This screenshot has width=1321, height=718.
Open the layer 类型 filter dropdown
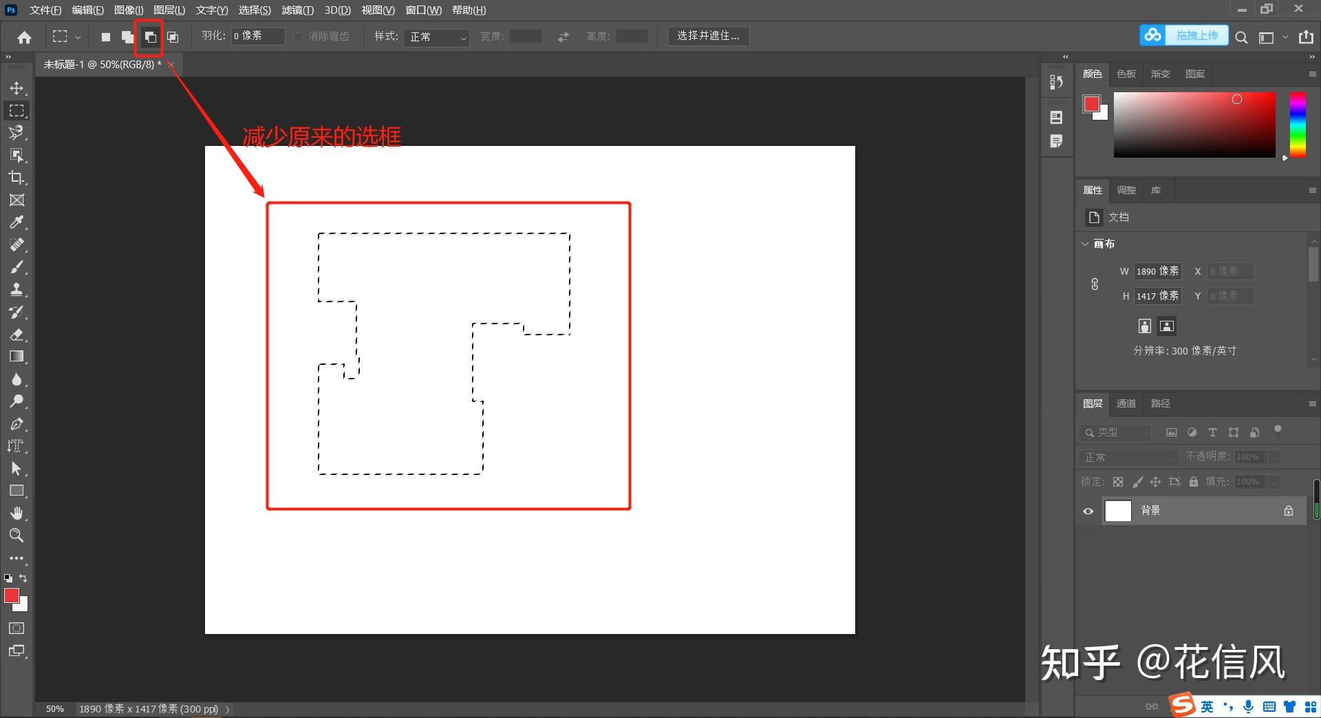pyautogui.click(x=1115, y=432)
